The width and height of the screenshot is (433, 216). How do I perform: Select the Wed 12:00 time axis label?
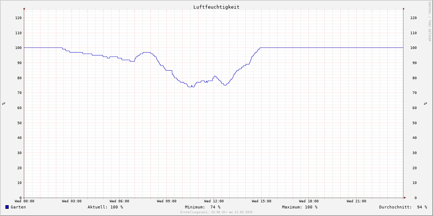pos(214,201)
